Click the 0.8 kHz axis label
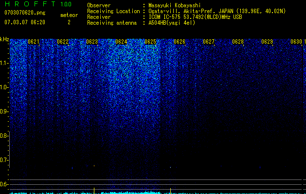Screen dimensions: 306x194 click(4, 136)
